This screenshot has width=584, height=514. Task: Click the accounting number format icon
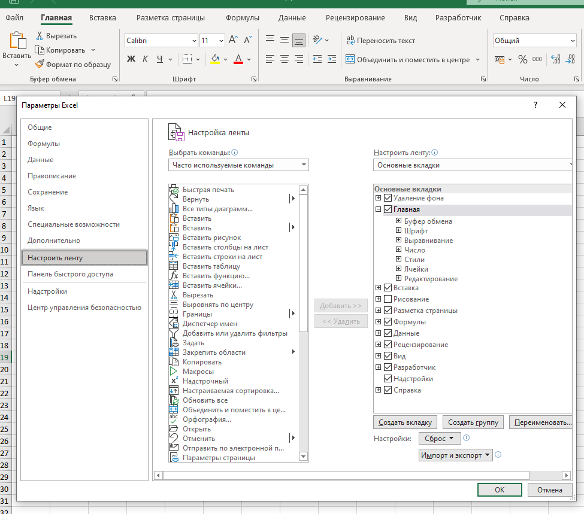(x=500, y=60)
